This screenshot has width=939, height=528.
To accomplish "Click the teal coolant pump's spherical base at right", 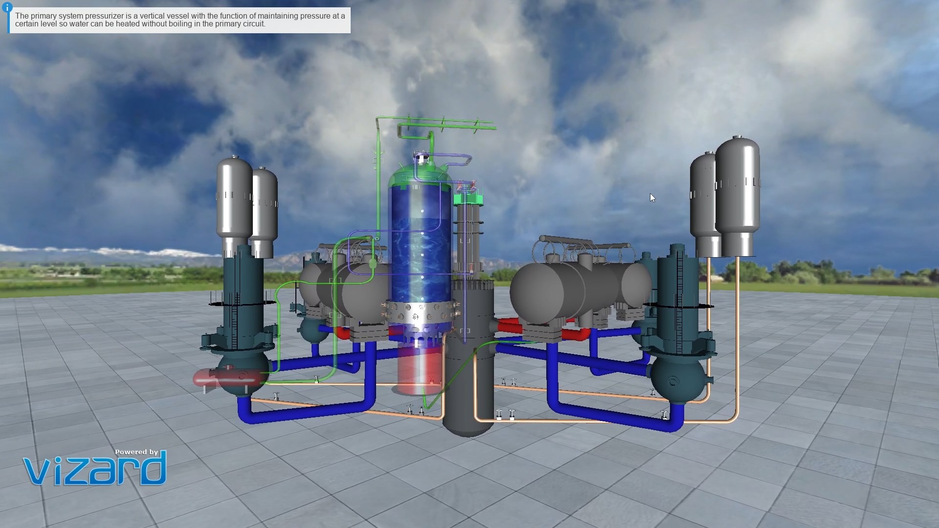I will coord(677,380).
